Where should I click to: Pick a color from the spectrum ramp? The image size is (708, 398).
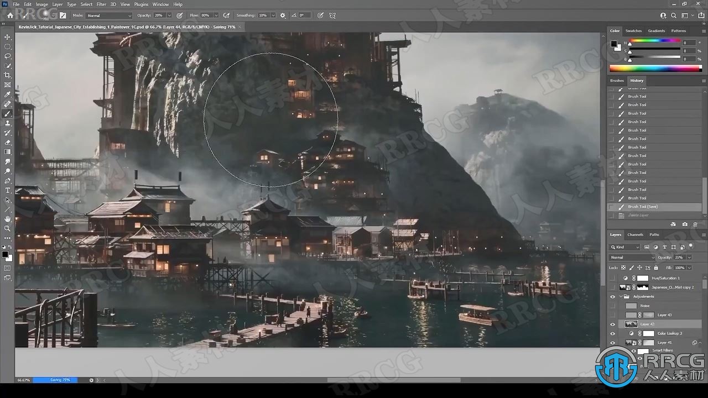(x=655, y=69)
